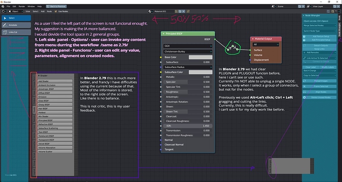Screen dimensions: 342x182
Task: Open the Batch Change menu
Action: click(320, 71)
